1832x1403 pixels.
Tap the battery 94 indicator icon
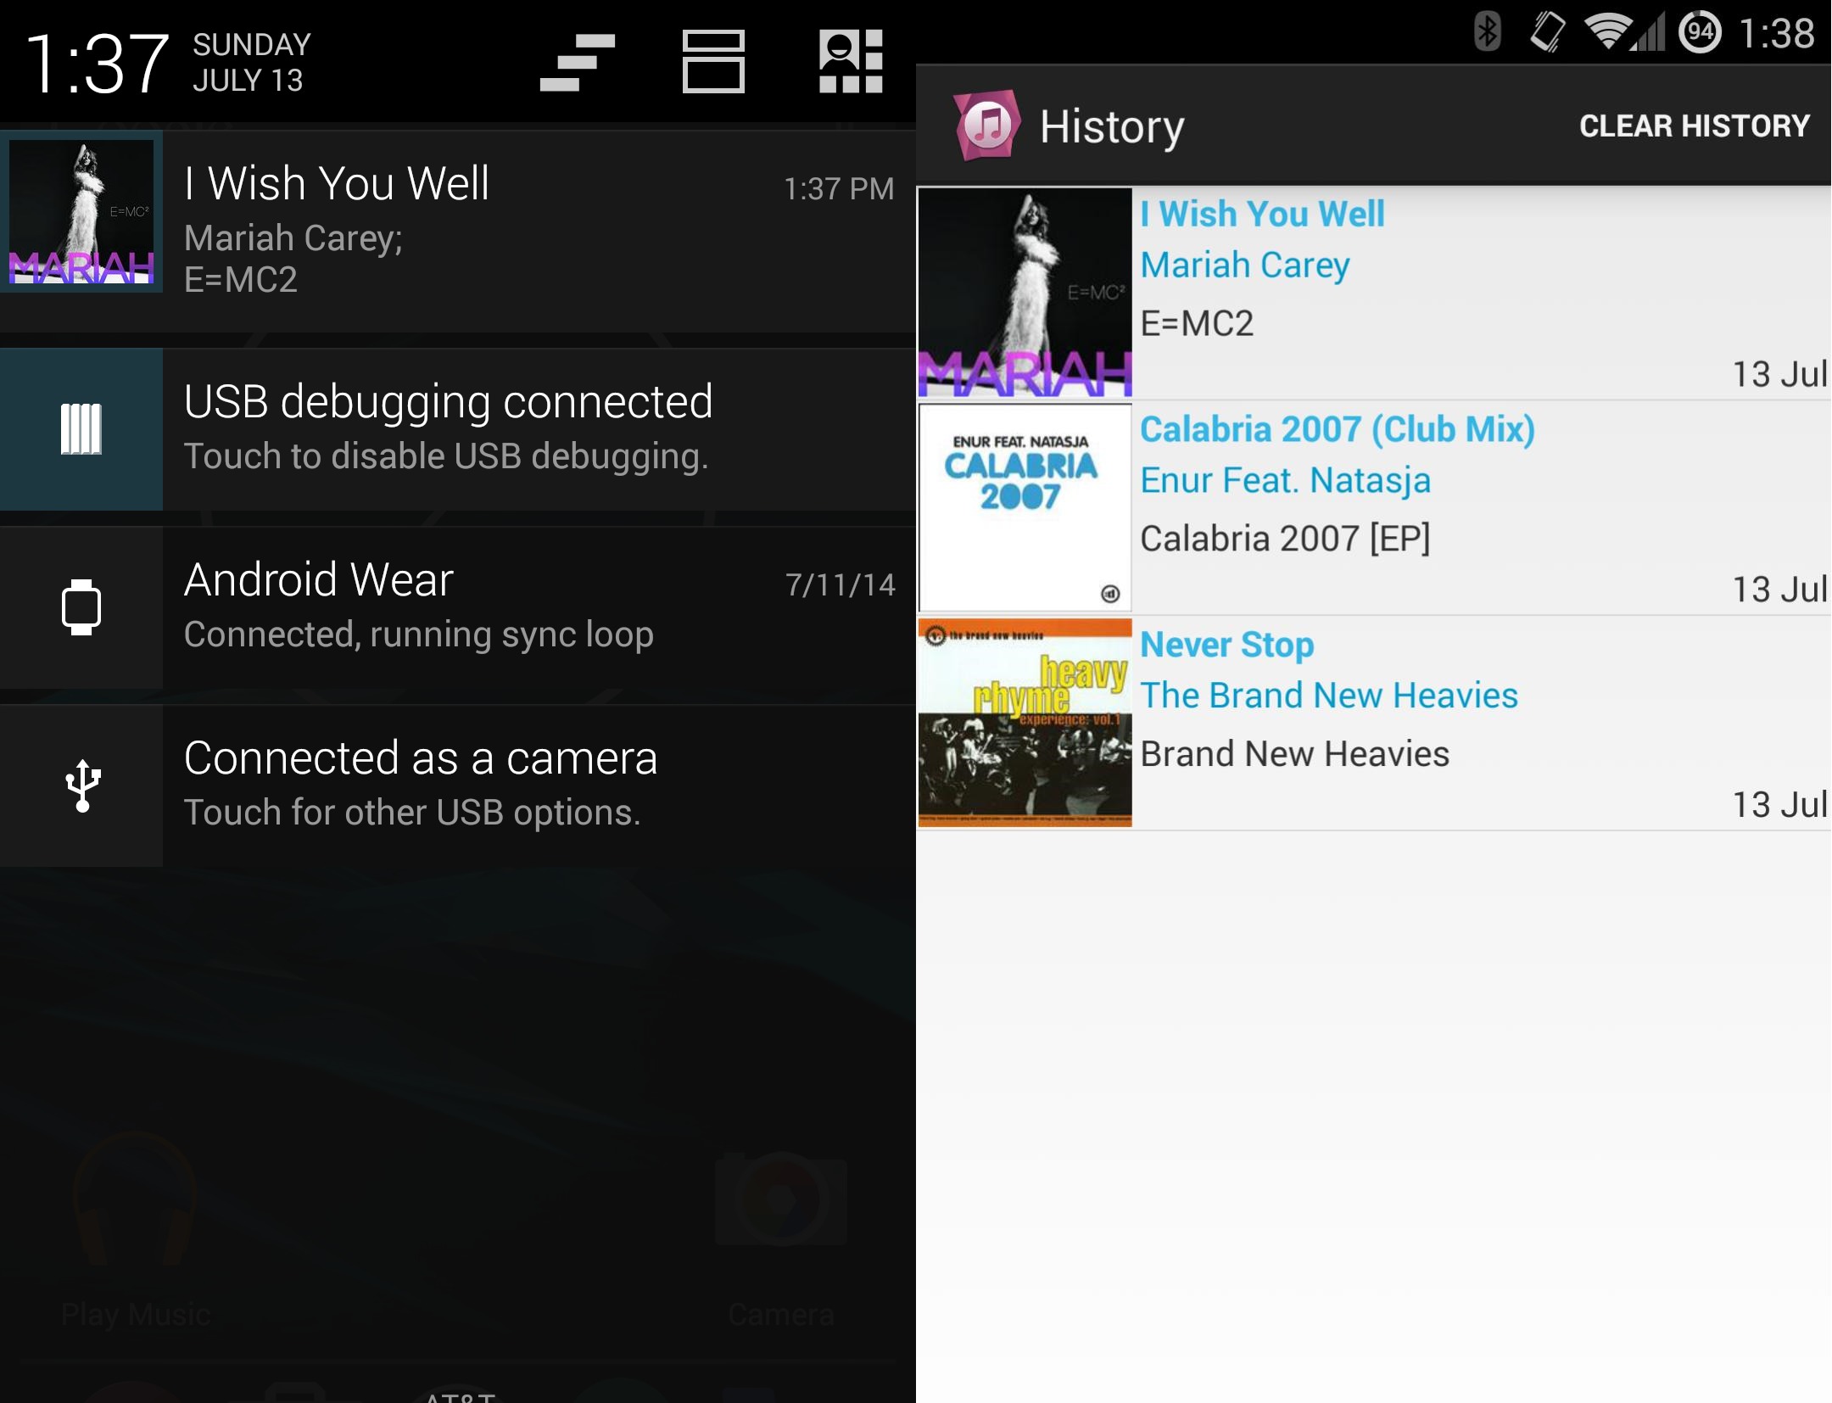pos(1700,32)
